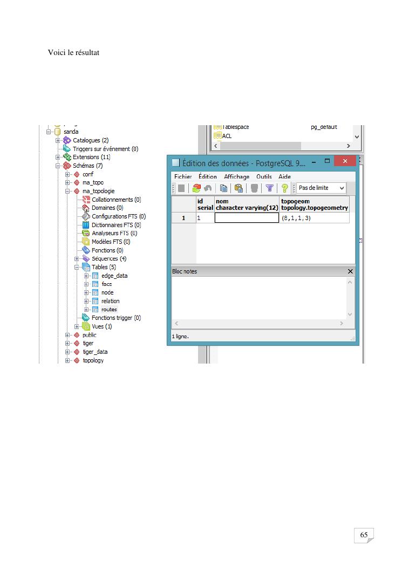Open the Fichier menu
Viewport: 402px width, 568px height.
[183, 176]
